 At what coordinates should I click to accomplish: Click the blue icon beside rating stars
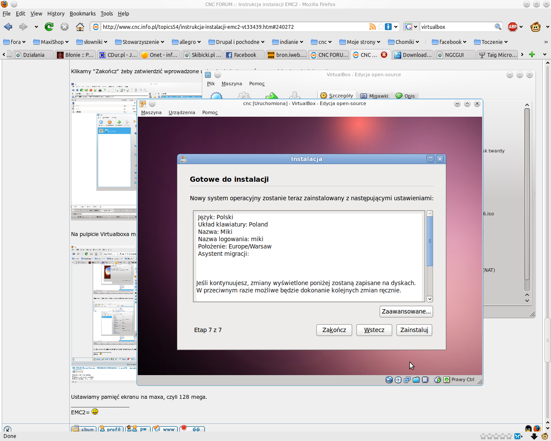(518, 436)
